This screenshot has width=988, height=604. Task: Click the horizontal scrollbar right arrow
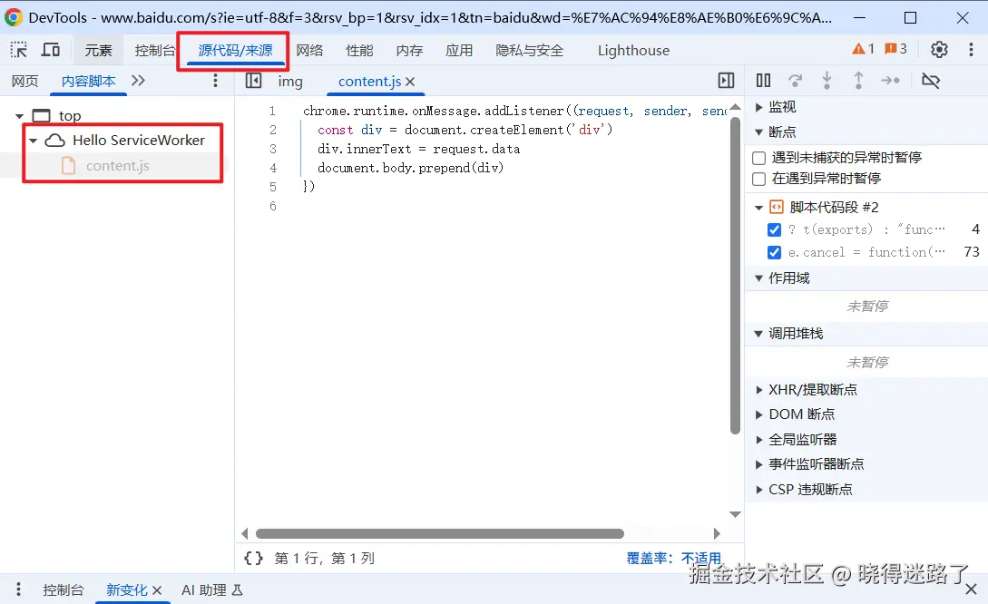point(717,533)
